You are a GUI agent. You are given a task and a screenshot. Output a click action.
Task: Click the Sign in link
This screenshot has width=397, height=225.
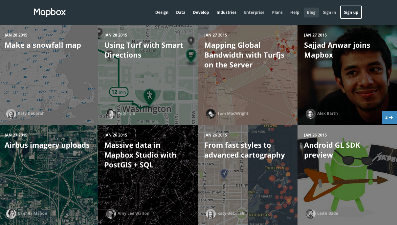point(329,12)
